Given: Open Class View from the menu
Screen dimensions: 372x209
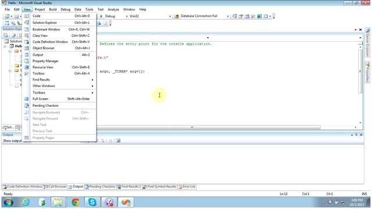Looking at the screenshot, I should [x=59, y=35].
